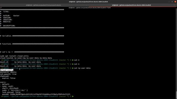Click the '# Variables' comment line
Viewport: 177px width, 99px height.
tap(32, 36)
